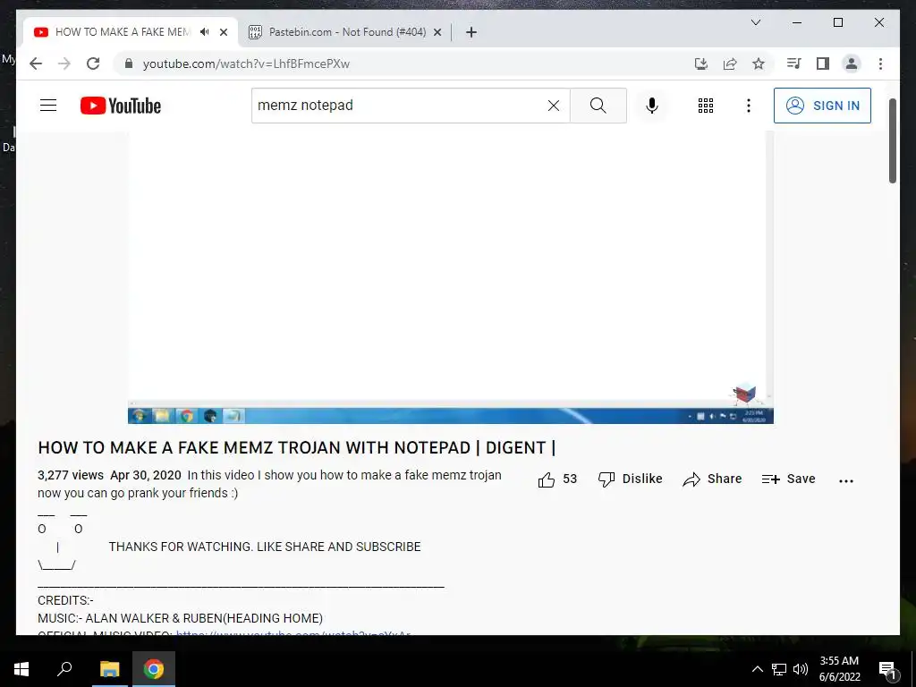Show hidden tray icons chevron
The image size is (916, 687).
point(757,669)
